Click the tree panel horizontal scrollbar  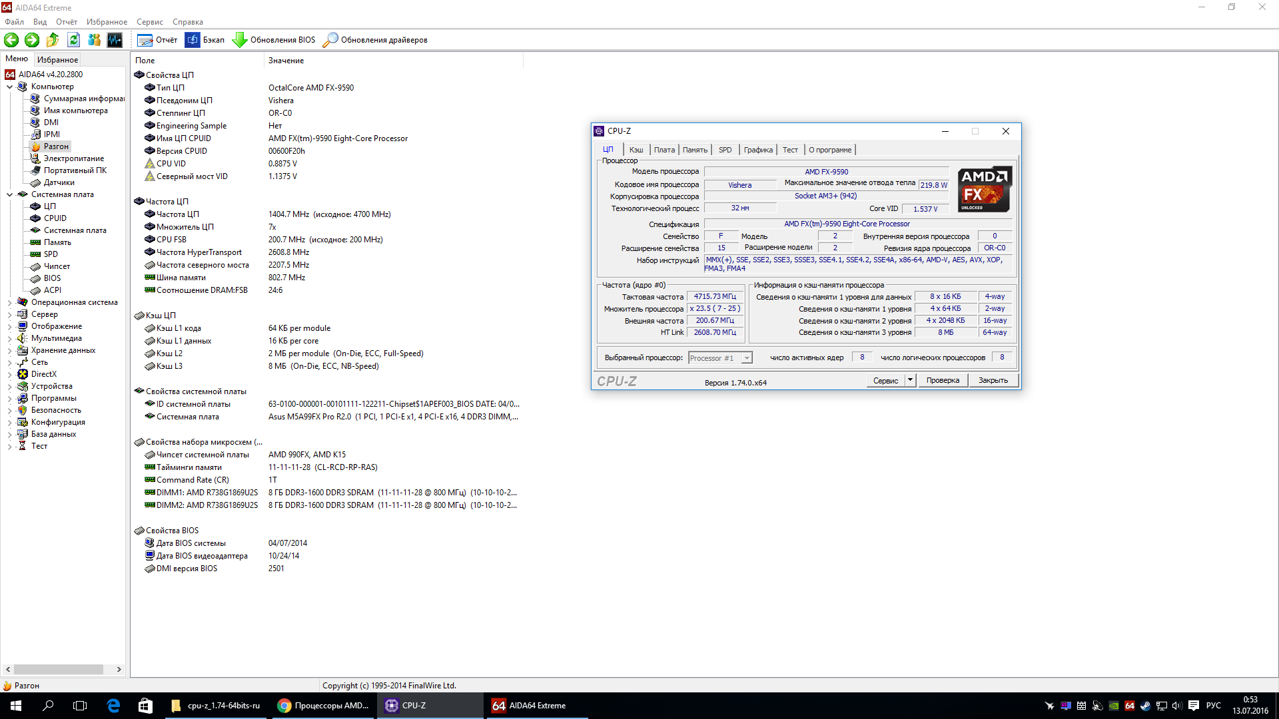pyautogui.click(x=59, y=669)
